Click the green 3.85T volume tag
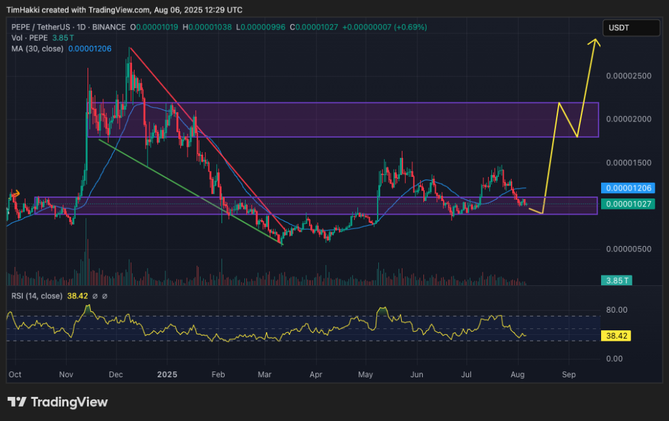Viewport: 669px width, 421px height. pos(618,280)
